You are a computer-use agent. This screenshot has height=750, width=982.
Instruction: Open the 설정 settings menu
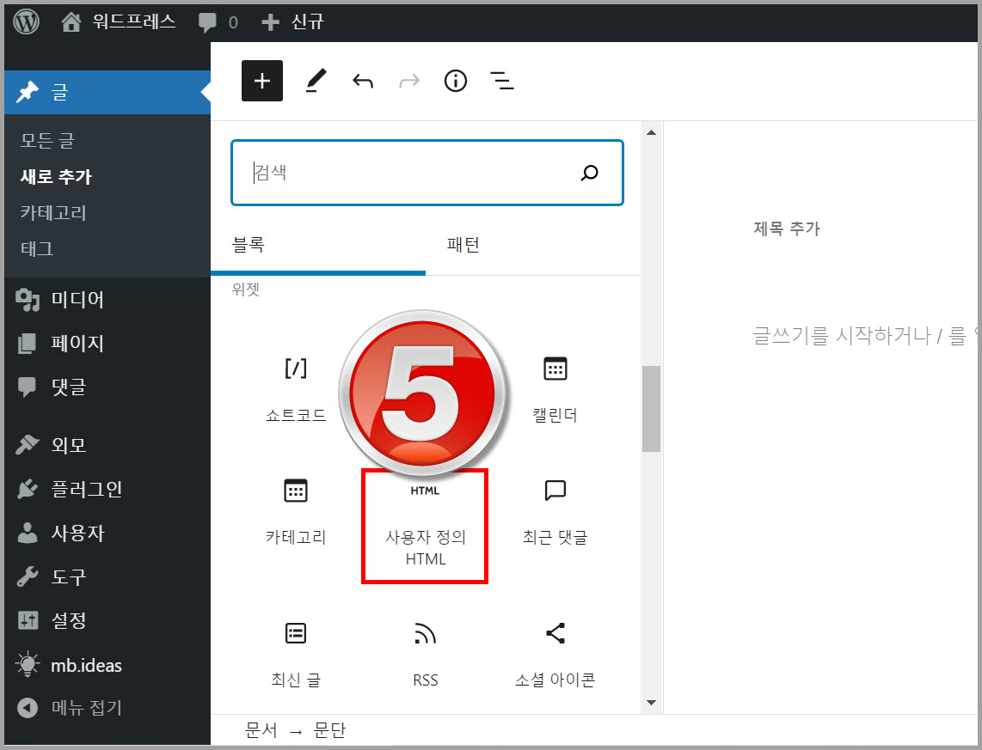tap(107, 620)
